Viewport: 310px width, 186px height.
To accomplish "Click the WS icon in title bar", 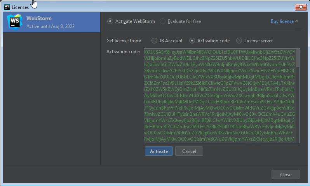I will [7, 7].
